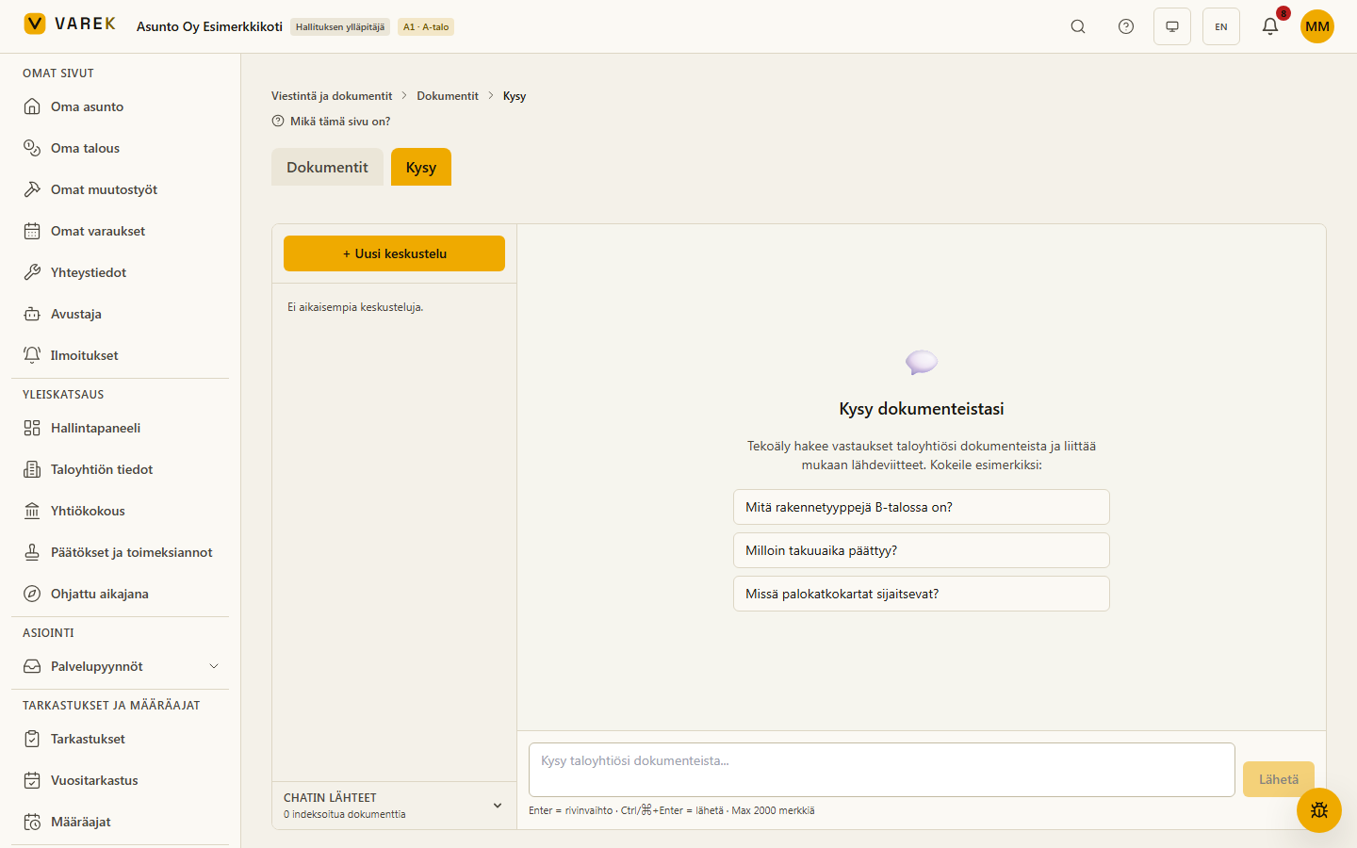
Task: Click the Yhtiökokous landmark icon
Action: click(32, 511)
